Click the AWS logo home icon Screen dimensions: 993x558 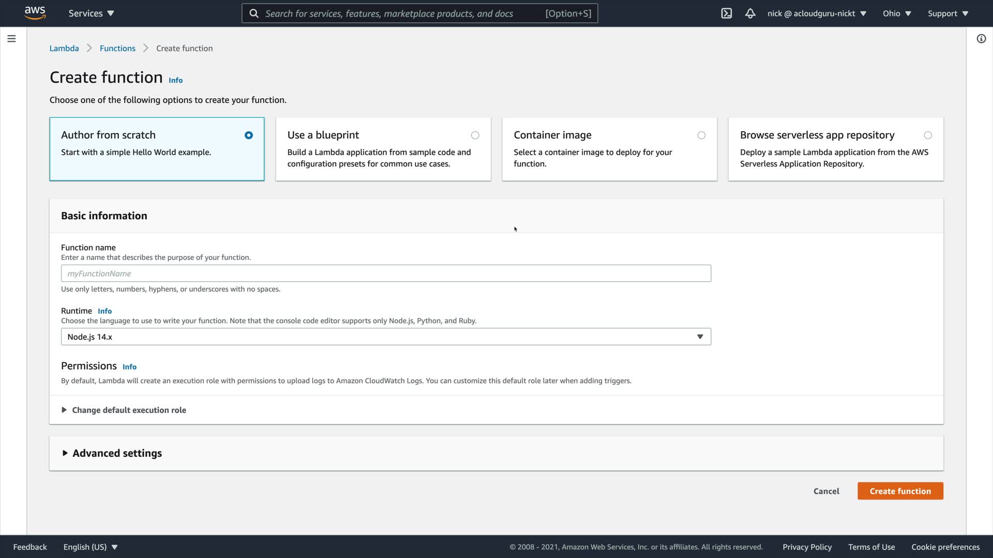click(35, 13)
